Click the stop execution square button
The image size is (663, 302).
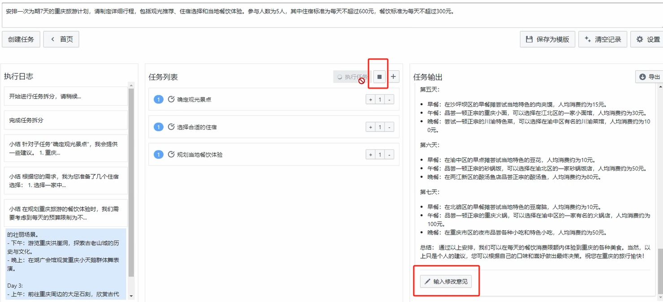click(379, 77)
